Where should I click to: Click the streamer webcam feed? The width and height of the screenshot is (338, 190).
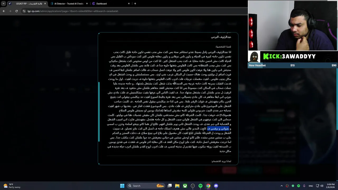pyautogui.click(x=293, y=25)
